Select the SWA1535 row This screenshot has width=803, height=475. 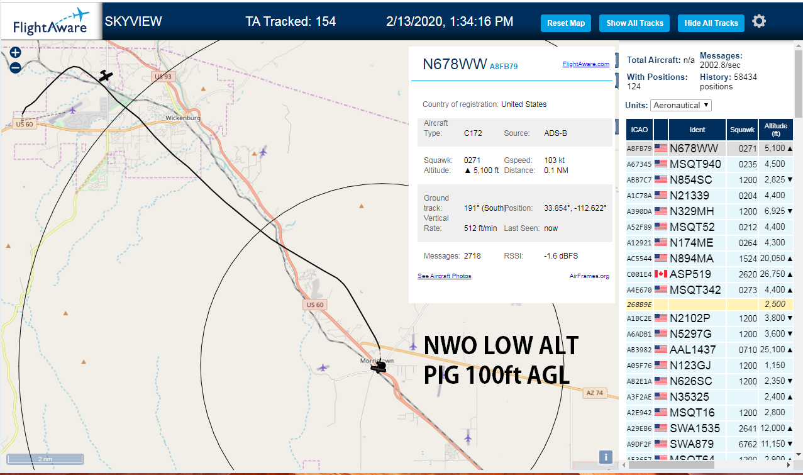point(710,428)
